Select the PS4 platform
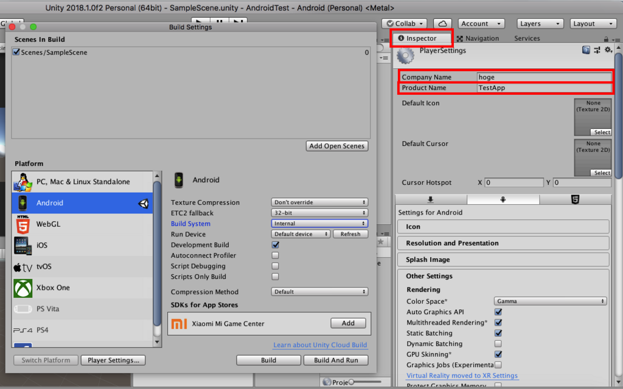This screenshot has width=623, height=389. [x=82, y=330]
